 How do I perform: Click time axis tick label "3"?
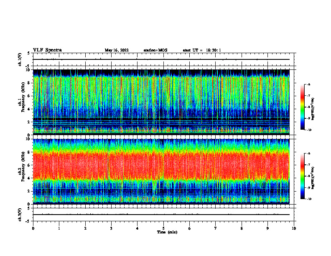tap(111, 228)
